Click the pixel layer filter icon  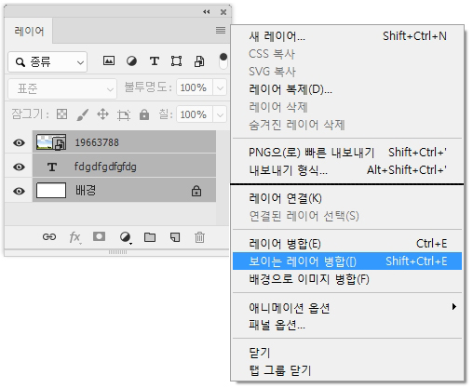point(109,60)
